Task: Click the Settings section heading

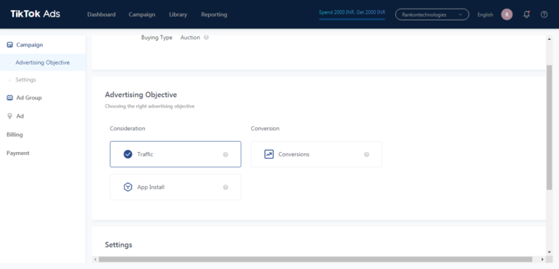Action: 119,245
